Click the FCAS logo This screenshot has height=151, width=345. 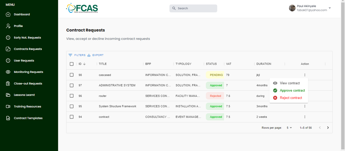click(82, 8)
